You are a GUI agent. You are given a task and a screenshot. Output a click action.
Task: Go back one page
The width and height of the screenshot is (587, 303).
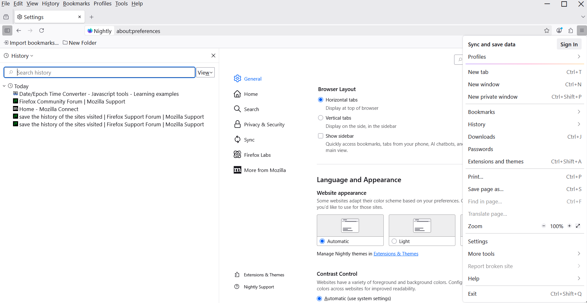(19, 30)
